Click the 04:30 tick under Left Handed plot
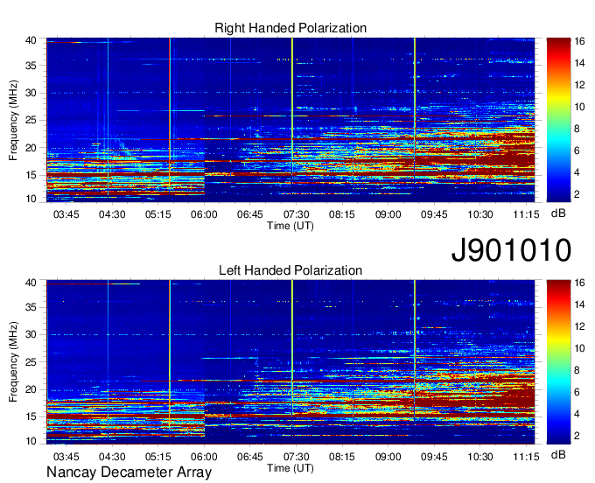Image resolution: width=595 pixels, height=483 pixels. pos(112,457)
